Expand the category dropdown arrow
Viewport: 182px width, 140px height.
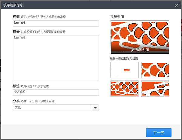95,108
